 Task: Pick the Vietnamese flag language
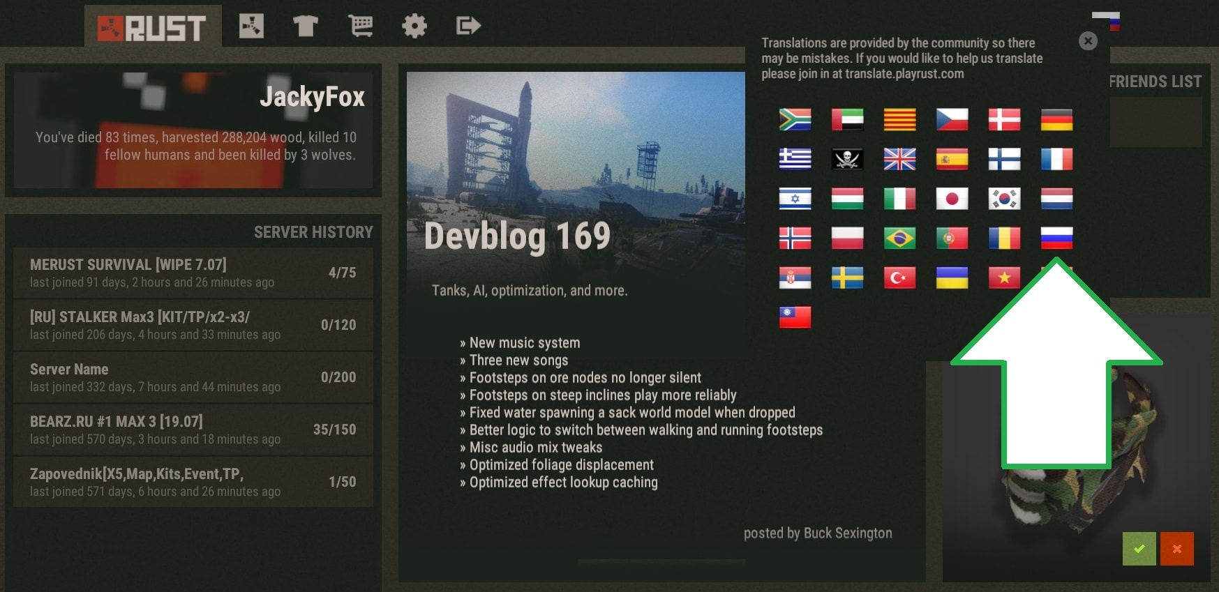1004,278
